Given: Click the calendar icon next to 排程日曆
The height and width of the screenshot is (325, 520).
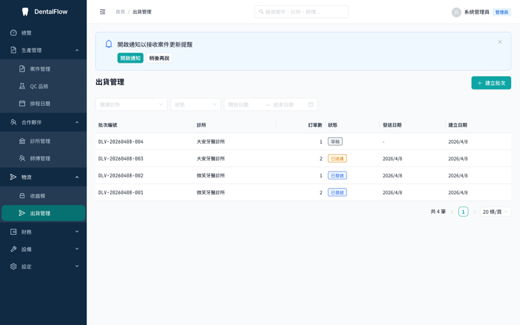Looking at the screenshot, I should 22,103.
